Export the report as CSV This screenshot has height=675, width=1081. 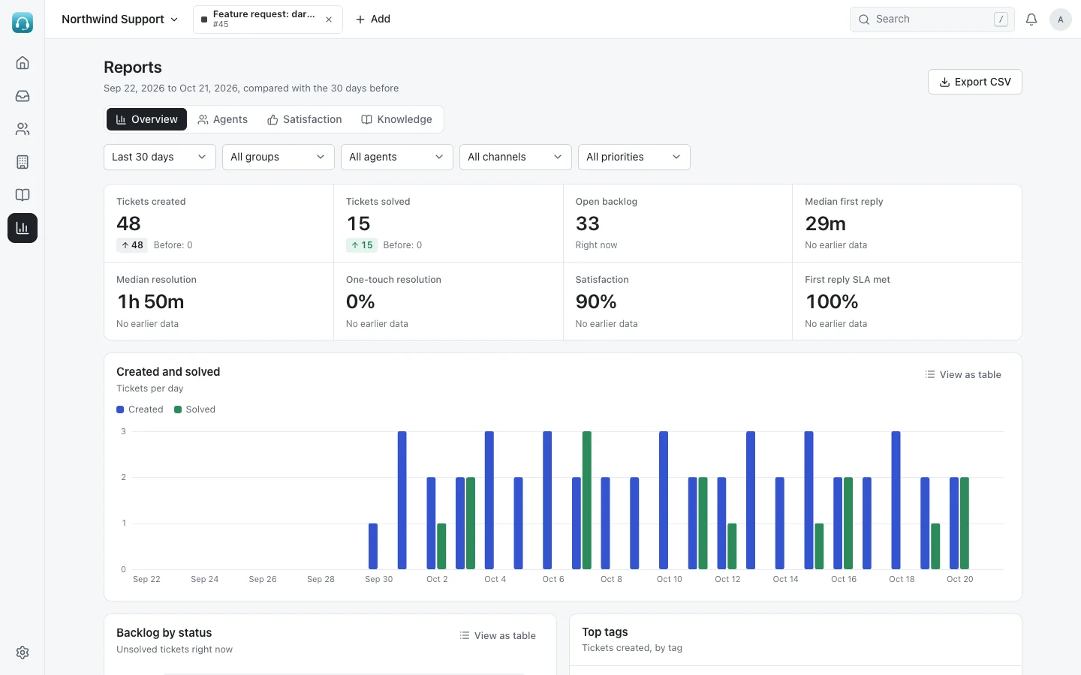[x=975, y=82]
